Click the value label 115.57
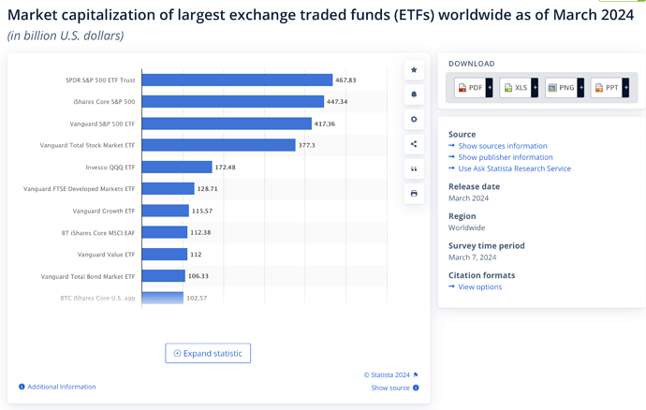646x410 pixels. [x=202, y=211]
